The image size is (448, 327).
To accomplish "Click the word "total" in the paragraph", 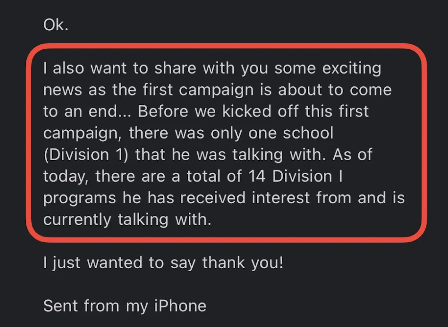I will (203, 176).
